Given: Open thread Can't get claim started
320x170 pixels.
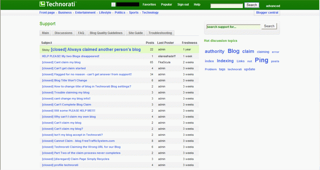Looking at the screenshot, I should pos(64,68).
